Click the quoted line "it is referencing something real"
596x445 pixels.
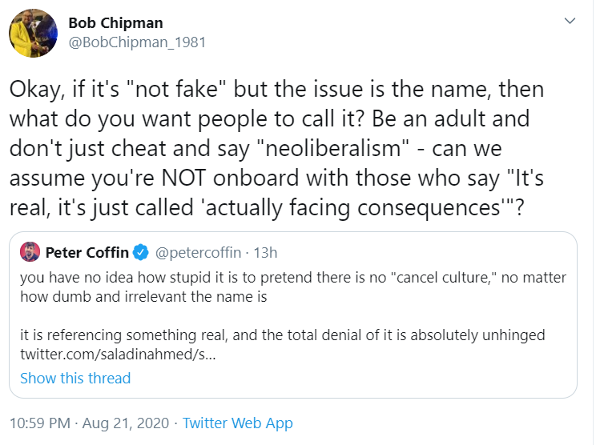[283, 335]
